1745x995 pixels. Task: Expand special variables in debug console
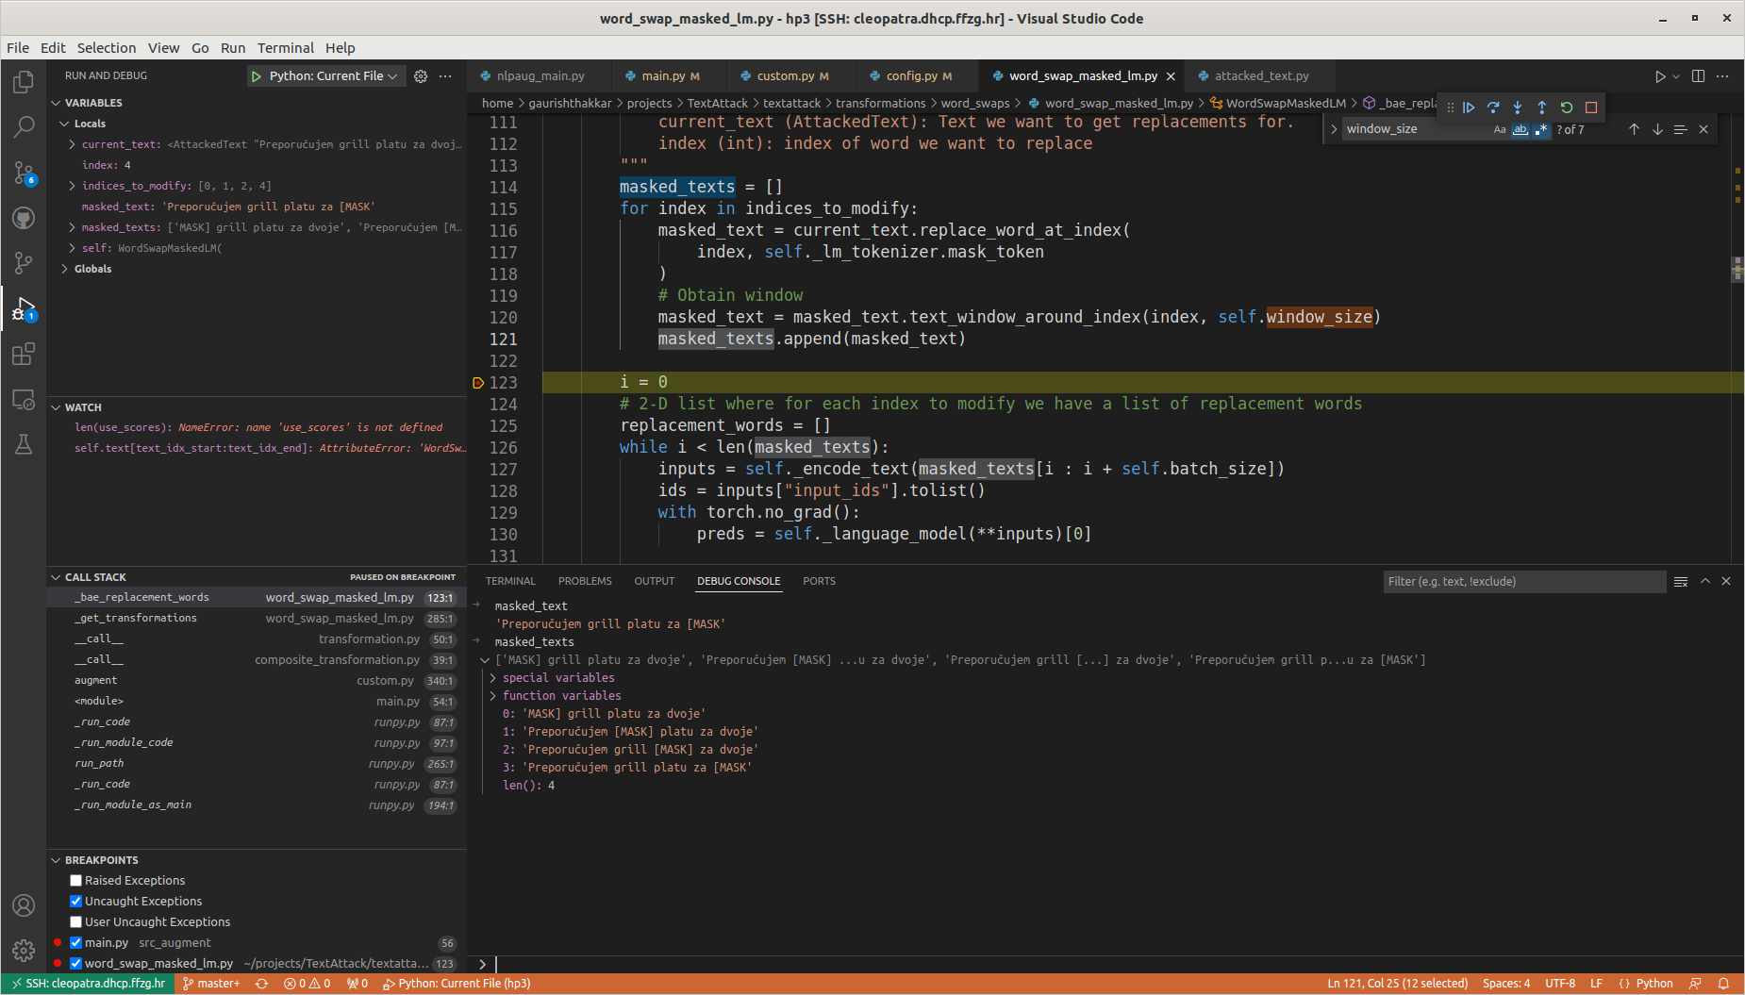pos(492,677)
